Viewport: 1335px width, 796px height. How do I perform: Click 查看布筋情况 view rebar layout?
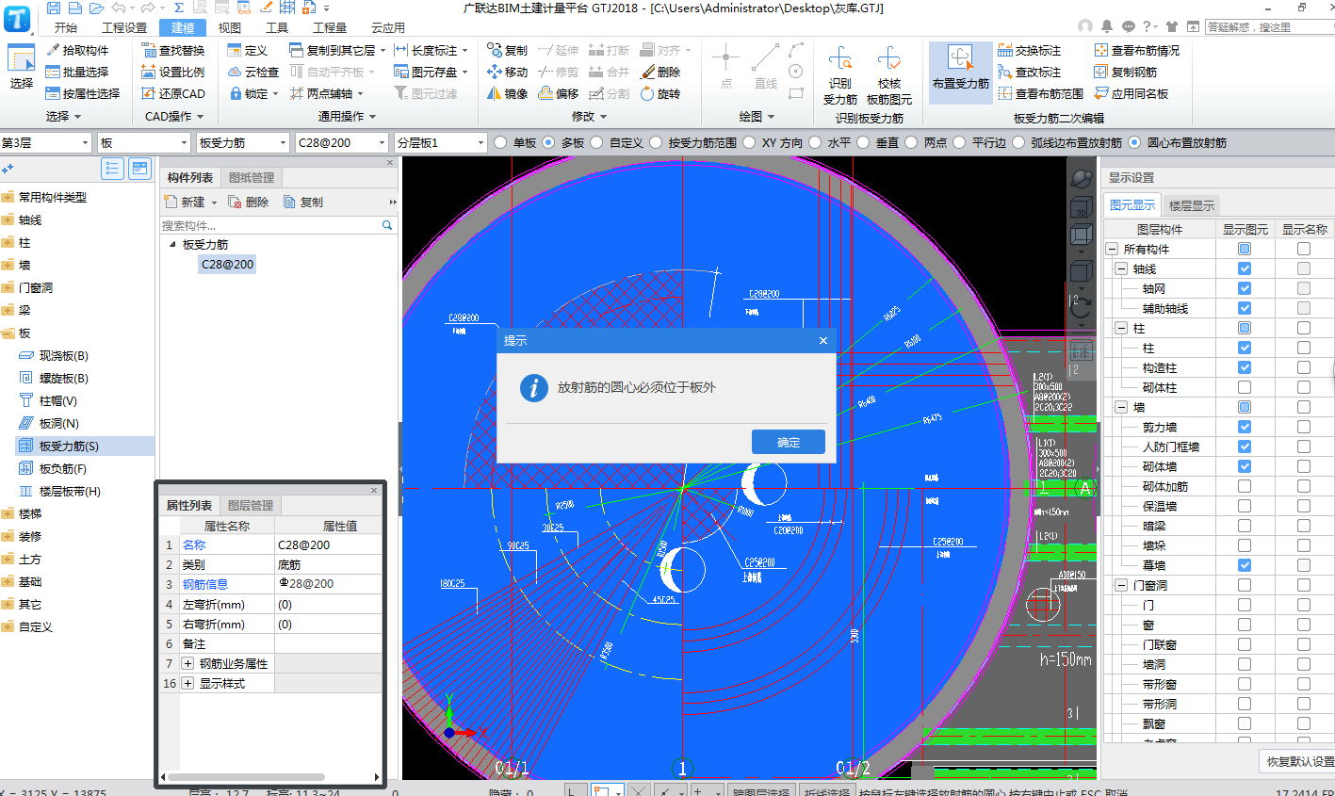click(1136, 50)
